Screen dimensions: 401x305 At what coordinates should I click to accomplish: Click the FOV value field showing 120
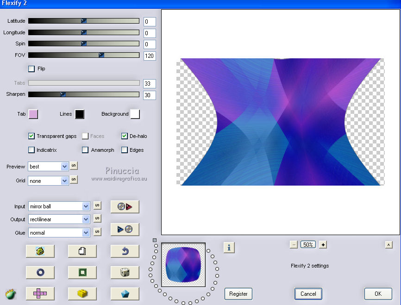[150, 56]
